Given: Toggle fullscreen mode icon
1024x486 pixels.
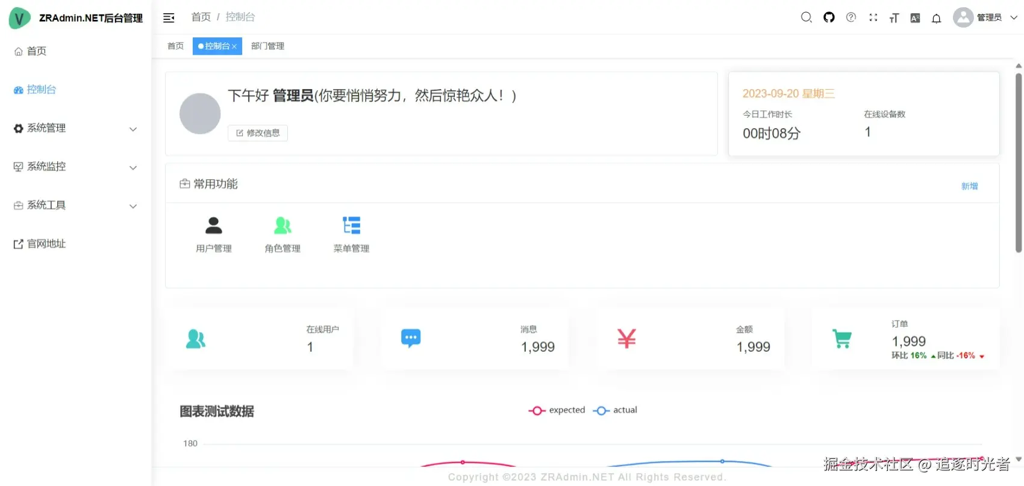Looking at the screenshot, I should click(873, 17).
